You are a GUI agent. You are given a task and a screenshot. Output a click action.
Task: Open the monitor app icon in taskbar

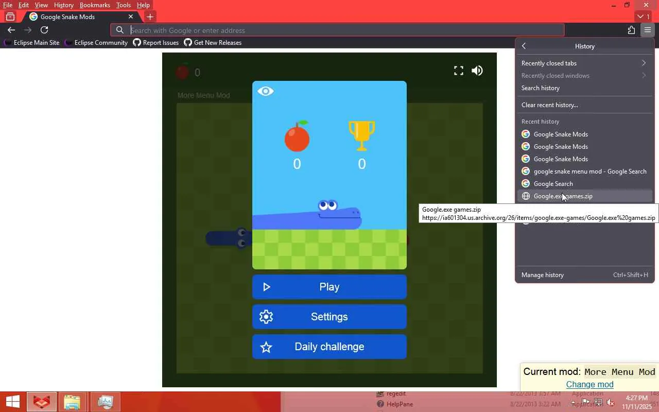[105, 402]
